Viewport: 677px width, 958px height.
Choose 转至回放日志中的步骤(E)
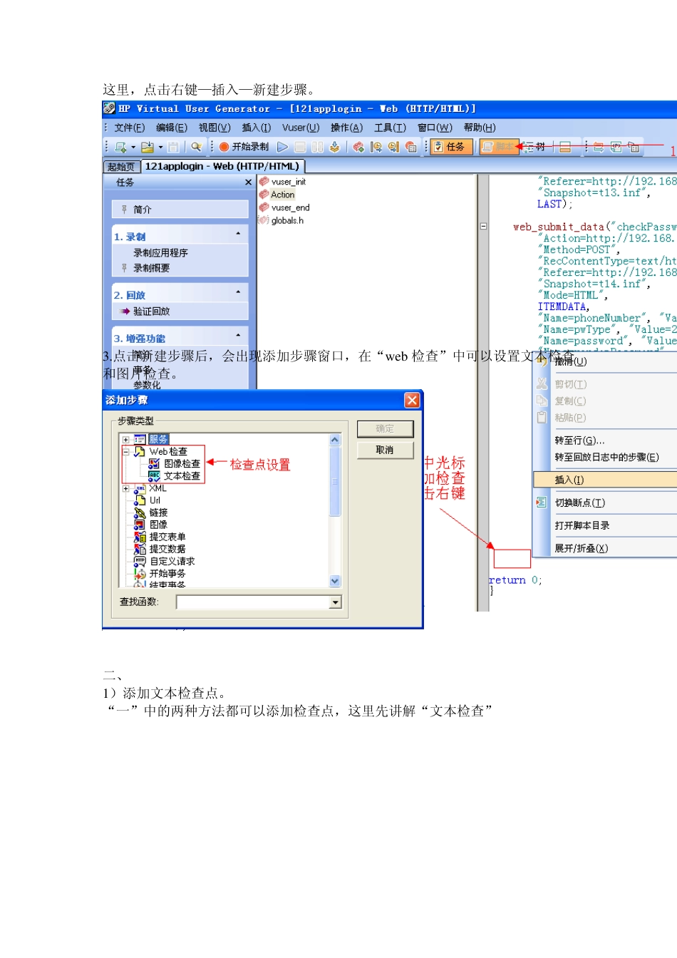[x=605, y=458]
